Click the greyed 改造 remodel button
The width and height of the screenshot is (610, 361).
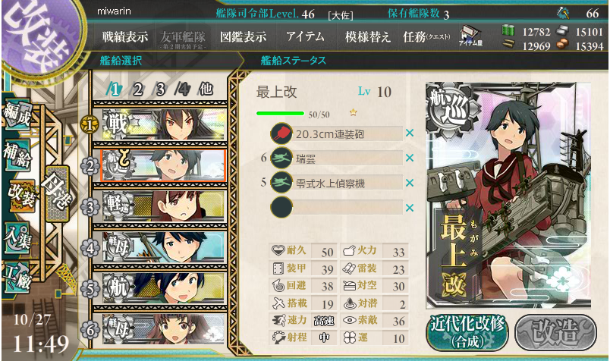[x=555, y=333]
